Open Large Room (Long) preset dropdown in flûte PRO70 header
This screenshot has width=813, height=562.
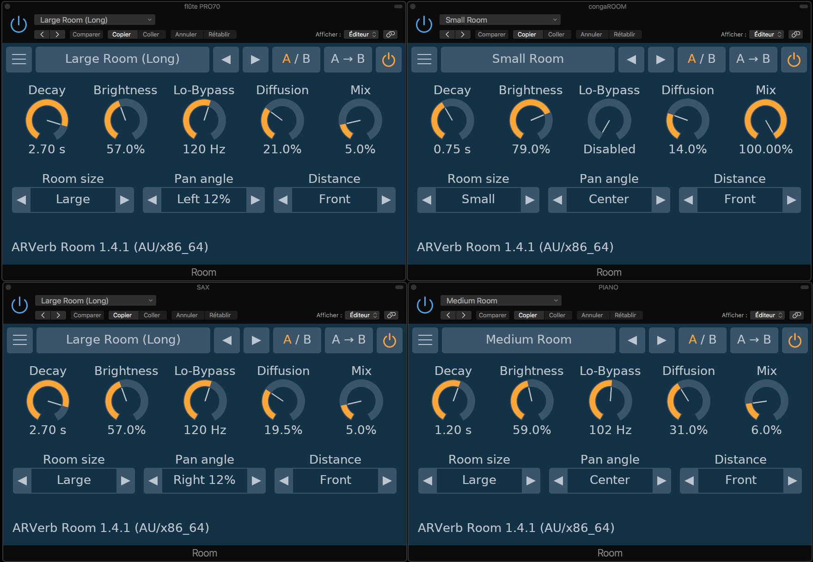(95, 20)
